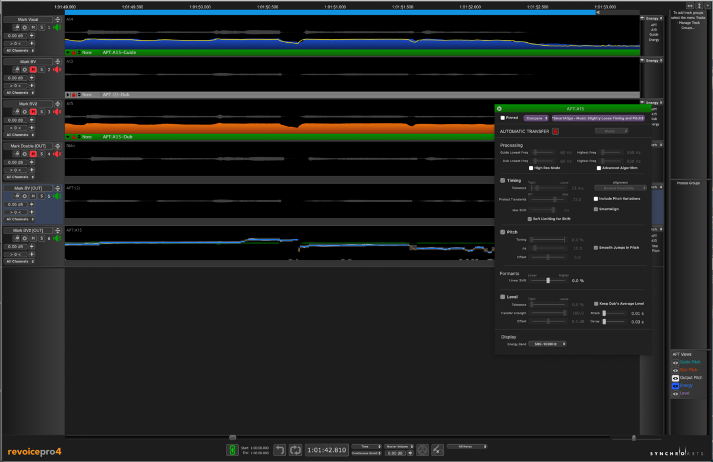713x462 pixels.
Task: Click the lock icon on Mark Vocal track
Action: click(17, 27)
